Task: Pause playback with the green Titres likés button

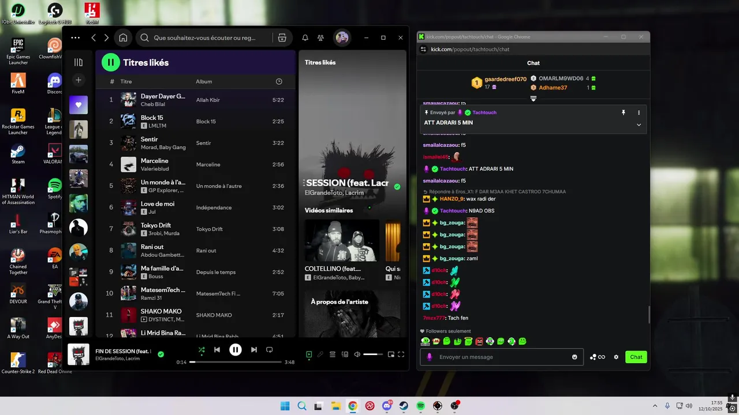Action: 111,62
